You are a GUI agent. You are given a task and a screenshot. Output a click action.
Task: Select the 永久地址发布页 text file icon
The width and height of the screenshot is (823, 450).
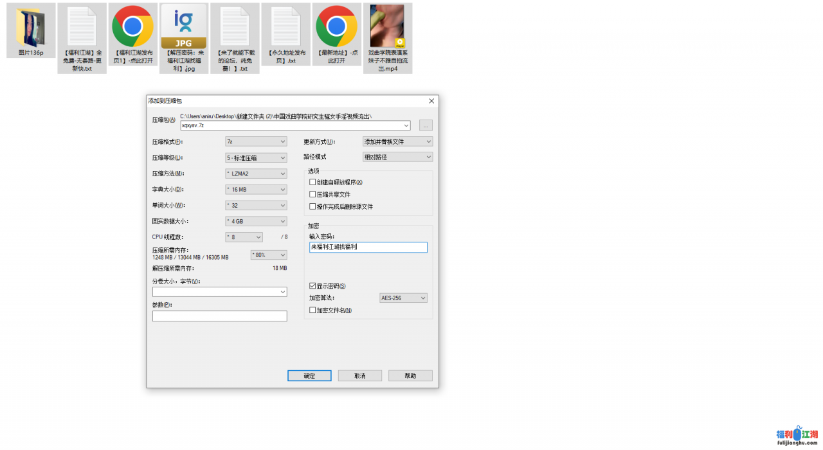click(x=285, y=27)
